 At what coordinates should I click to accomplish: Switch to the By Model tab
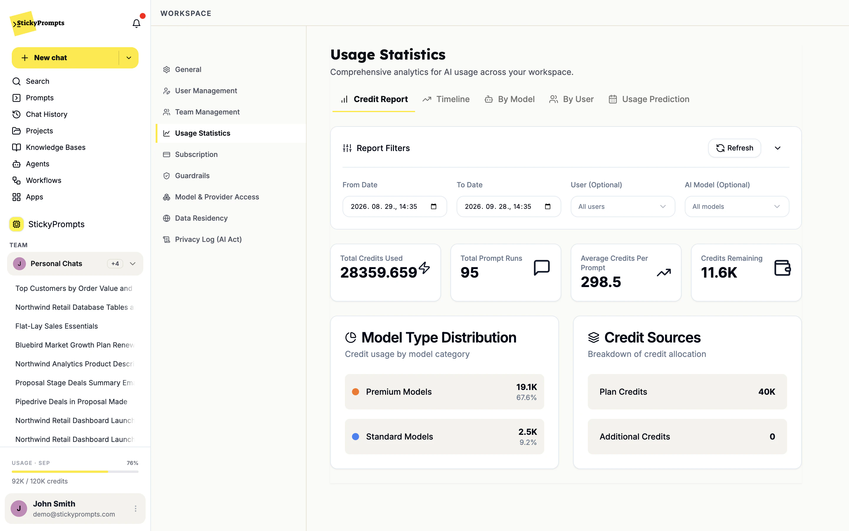point(509,99)
